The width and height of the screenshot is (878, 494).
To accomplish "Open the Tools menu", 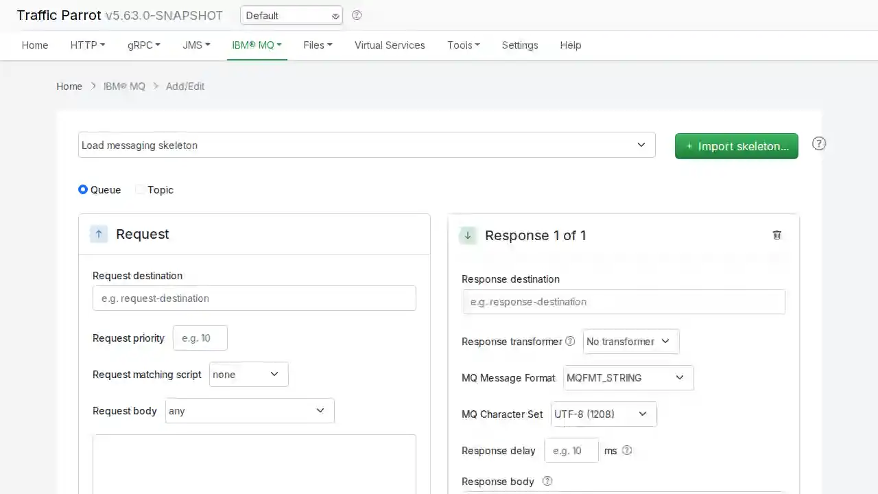I will [x=464, y=45].
